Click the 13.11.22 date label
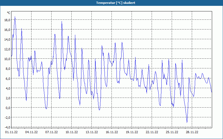The width and height of the screenshot is (223, 139). point(92,132)
